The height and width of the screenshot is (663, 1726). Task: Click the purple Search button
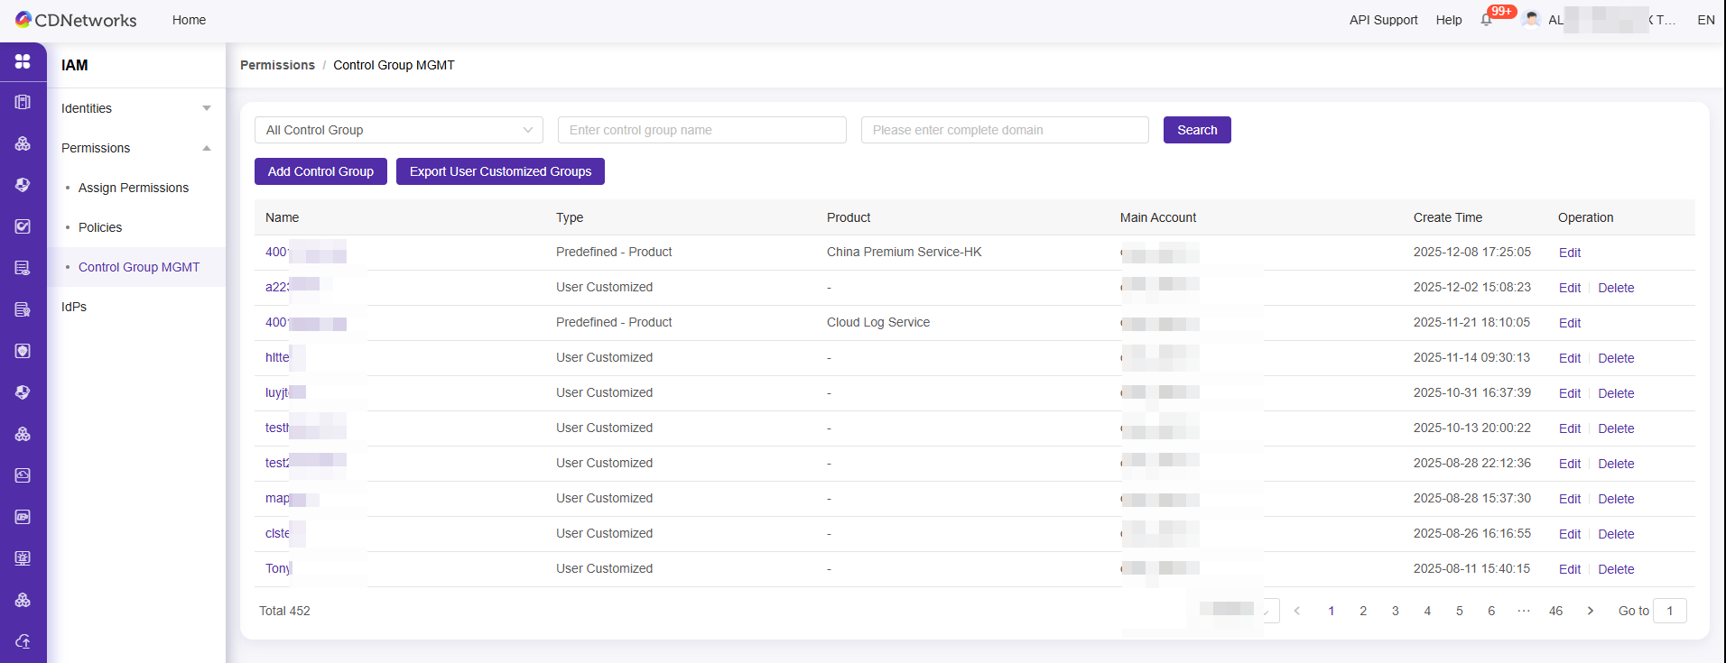click(x=1196, y=130)
